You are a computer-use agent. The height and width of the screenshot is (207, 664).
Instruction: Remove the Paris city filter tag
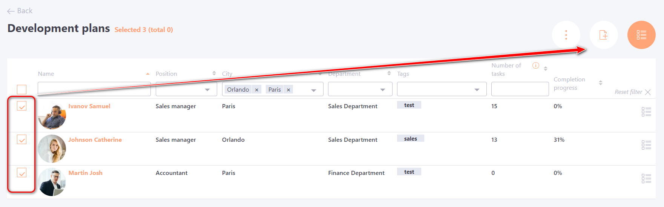(x=288, y=90)
